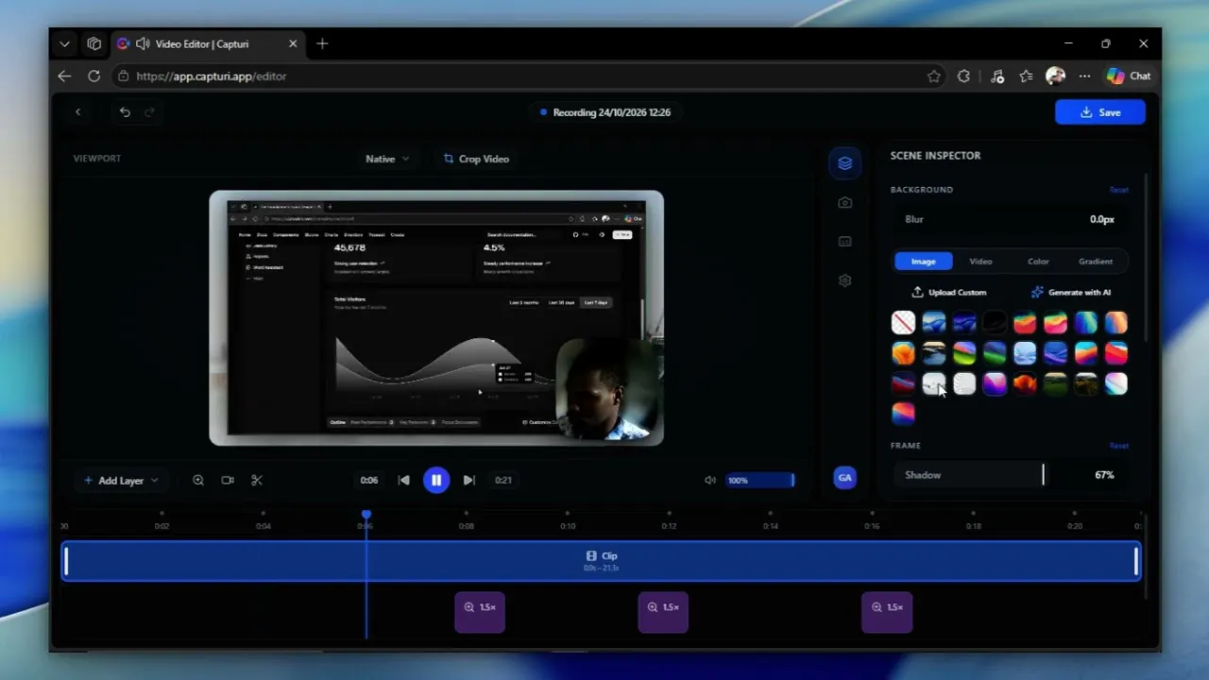Select the no-background crossed swatch

[x=903, y=323]
